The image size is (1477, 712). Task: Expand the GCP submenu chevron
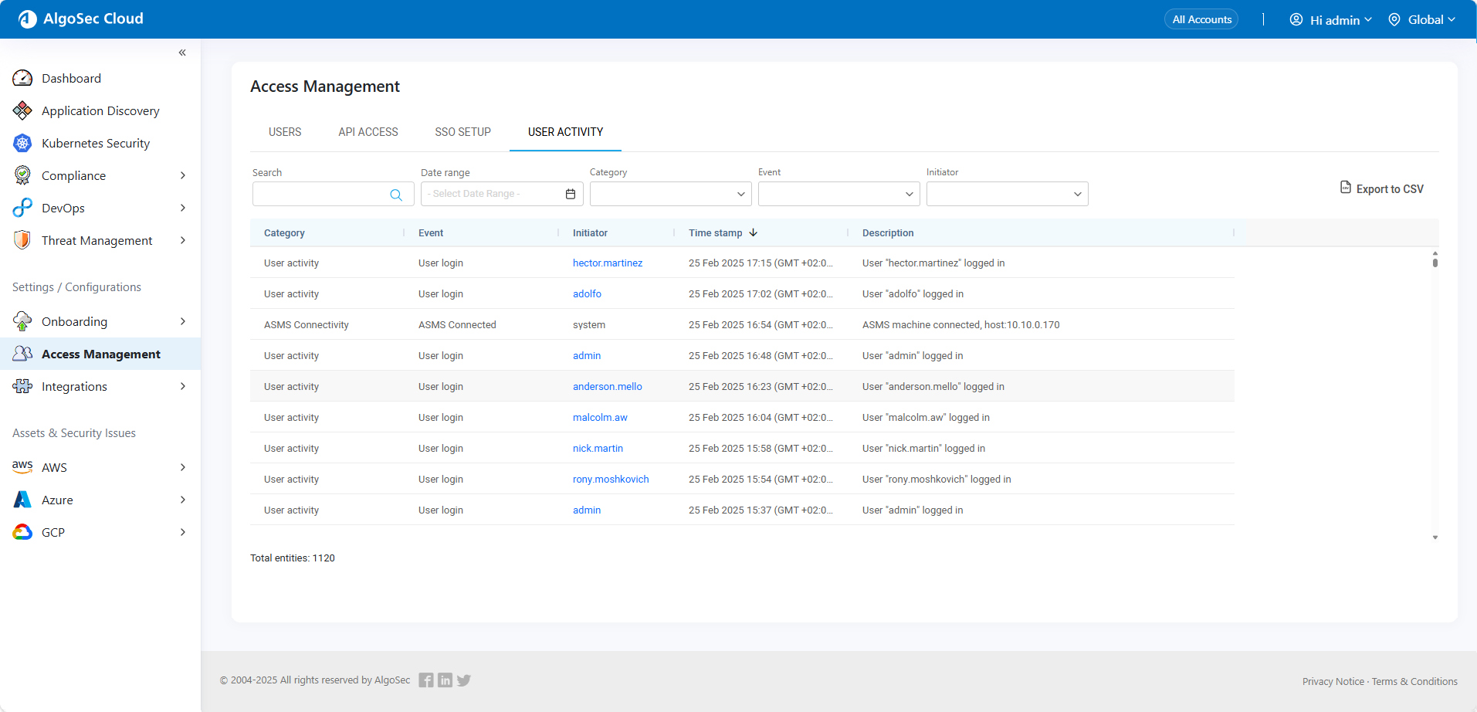point(183,532)
